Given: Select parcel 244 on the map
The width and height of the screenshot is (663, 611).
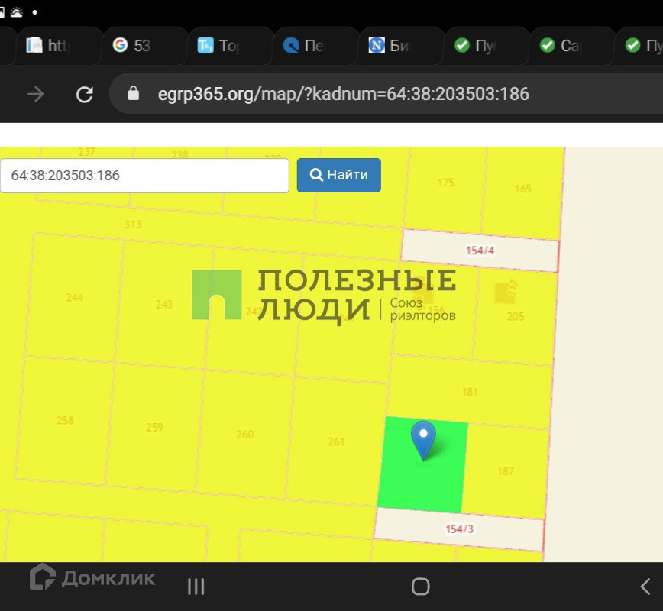Looking at the screenshot, I should 74,297.
